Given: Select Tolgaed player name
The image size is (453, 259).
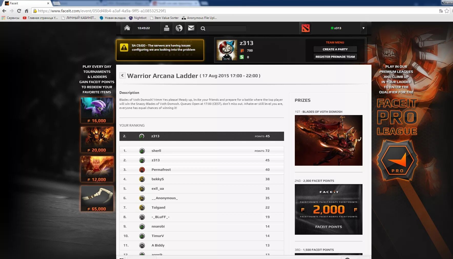Looking at the screenshot, I should 158,208.
